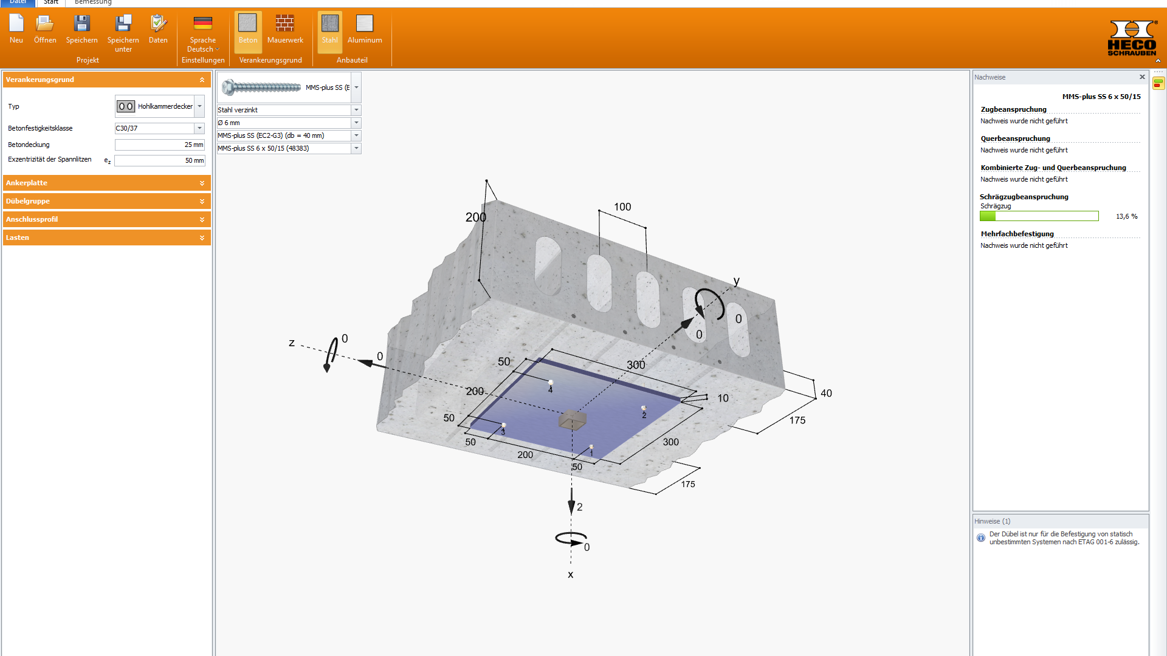Click the info icon in Hinweise
1167x656 pixels.
981,538
